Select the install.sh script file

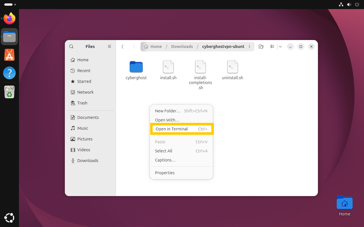point(168,70)
